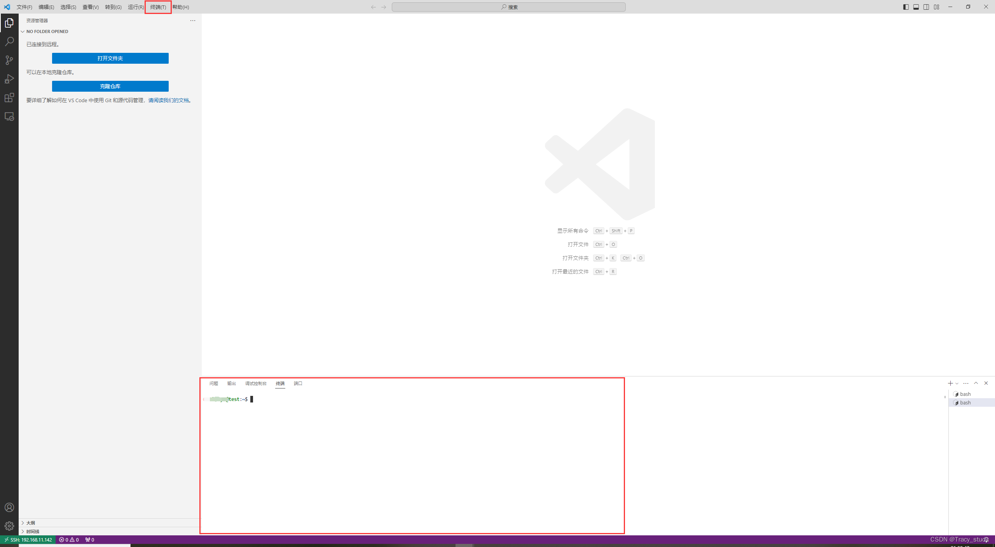
Task: Open the Accounts icon in activity bar
Action: tap(9, 507)
